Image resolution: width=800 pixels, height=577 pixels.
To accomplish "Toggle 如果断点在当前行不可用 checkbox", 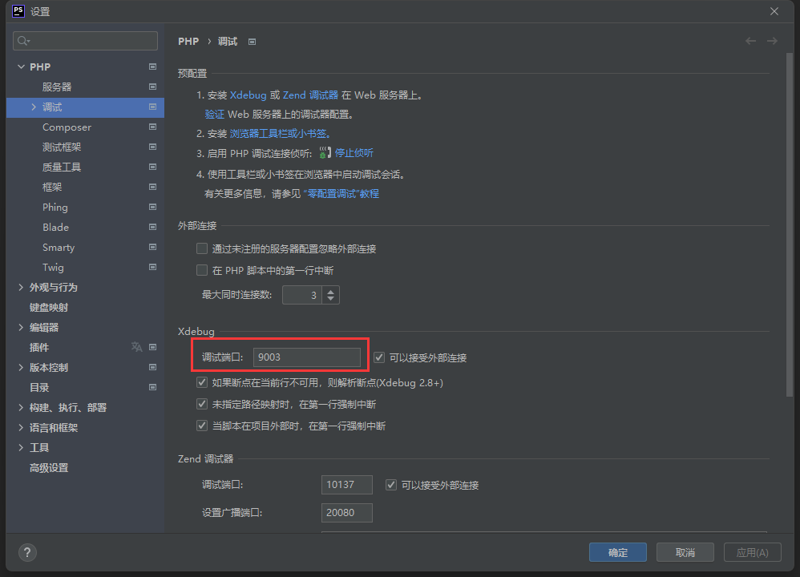I will click(x=202, y=382).
